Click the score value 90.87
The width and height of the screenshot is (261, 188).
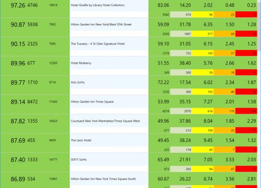pyautogui.click(x=18, y=24)
